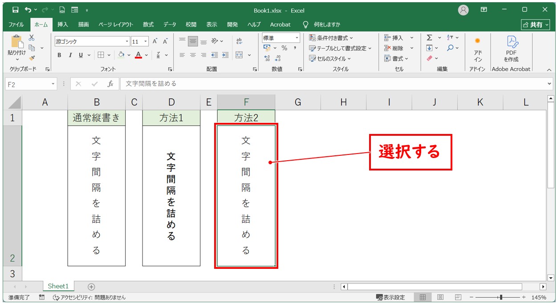This screenshot has width=557, height=304.
Task: Align text left
Action: [182, 55]
